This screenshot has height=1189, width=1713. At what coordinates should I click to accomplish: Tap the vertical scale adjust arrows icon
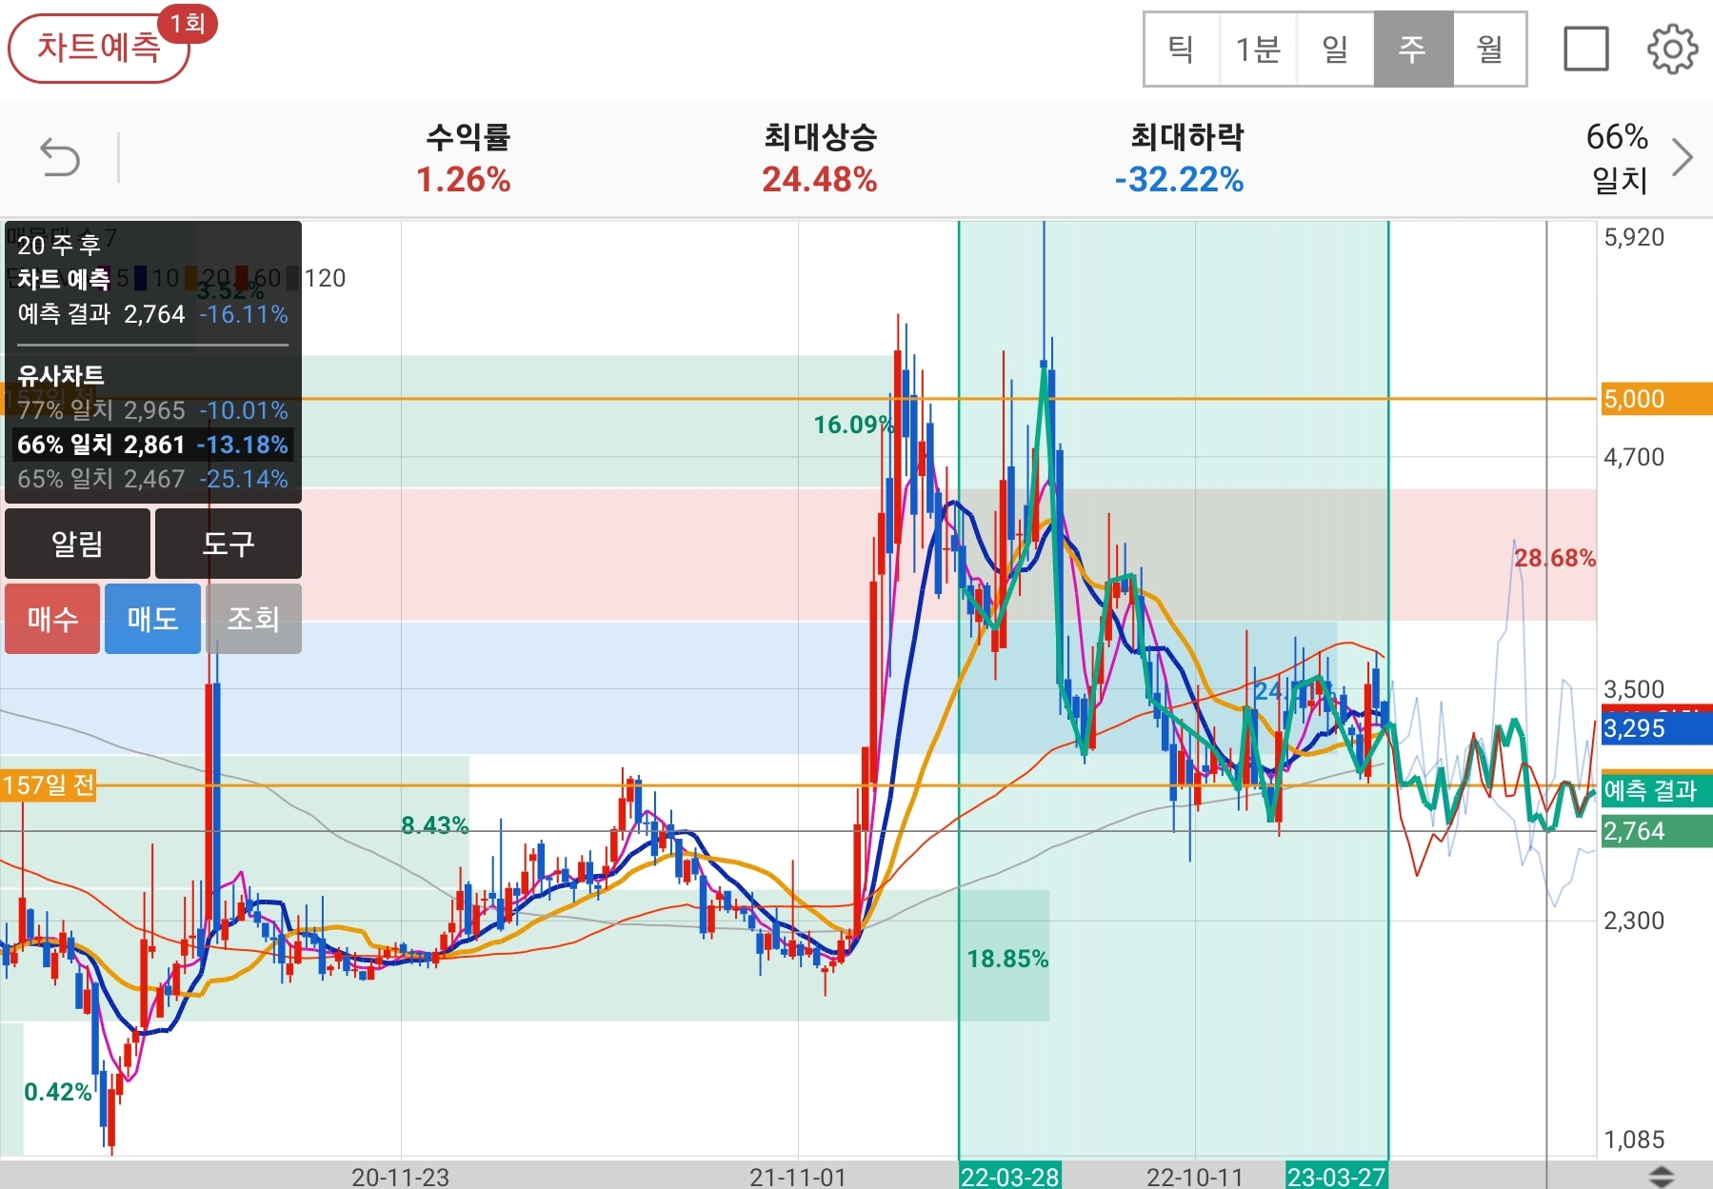[1661, 1176]
